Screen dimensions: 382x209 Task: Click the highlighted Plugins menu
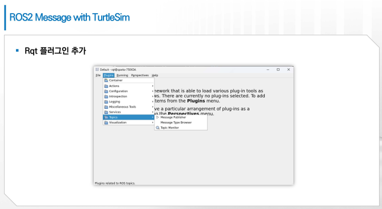click(109, 75)
